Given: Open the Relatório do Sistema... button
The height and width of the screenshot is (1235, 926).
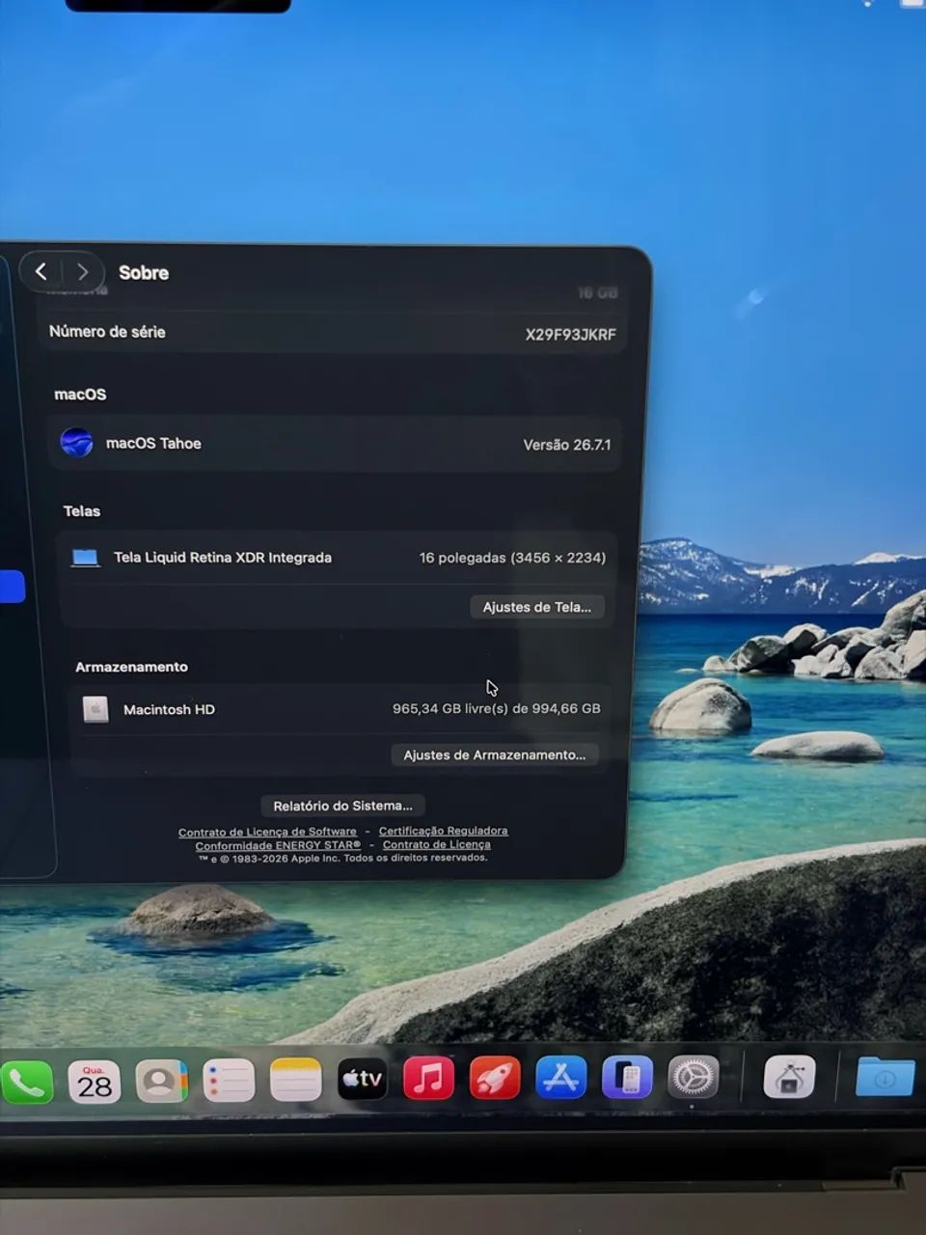Looking at the screenshot, I should click(342, 806).
